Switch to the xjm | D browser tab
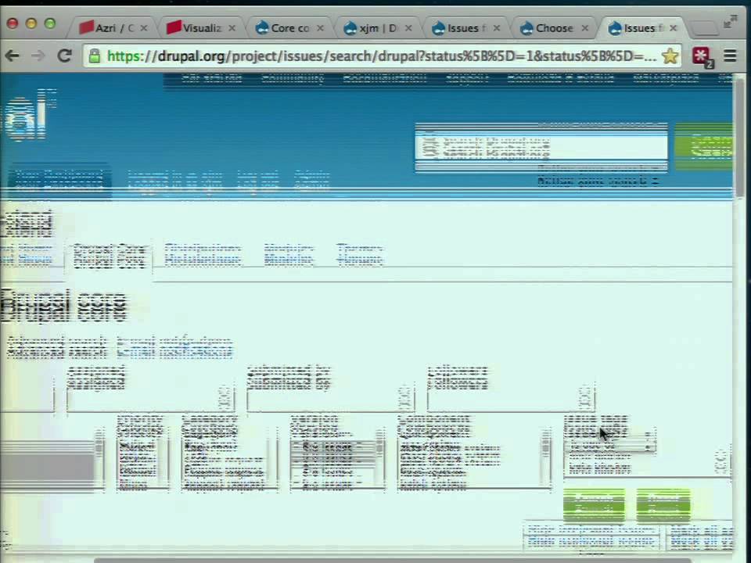Screen dimensions: 751x563 point(379,28)
